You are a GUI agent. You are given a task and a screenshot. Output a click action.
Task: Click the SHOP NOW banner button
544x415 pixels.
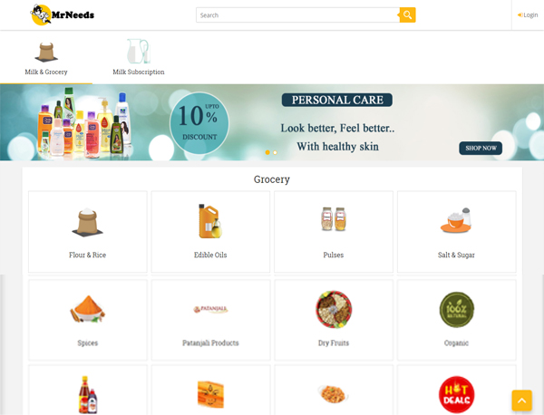(x=481, y=148)
